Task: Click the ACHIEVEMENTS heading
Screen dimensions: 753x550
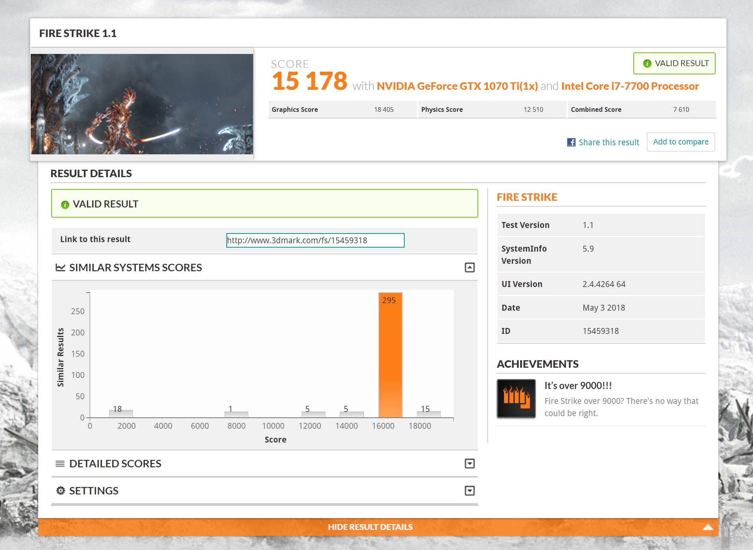Action: tap(538, 364)
